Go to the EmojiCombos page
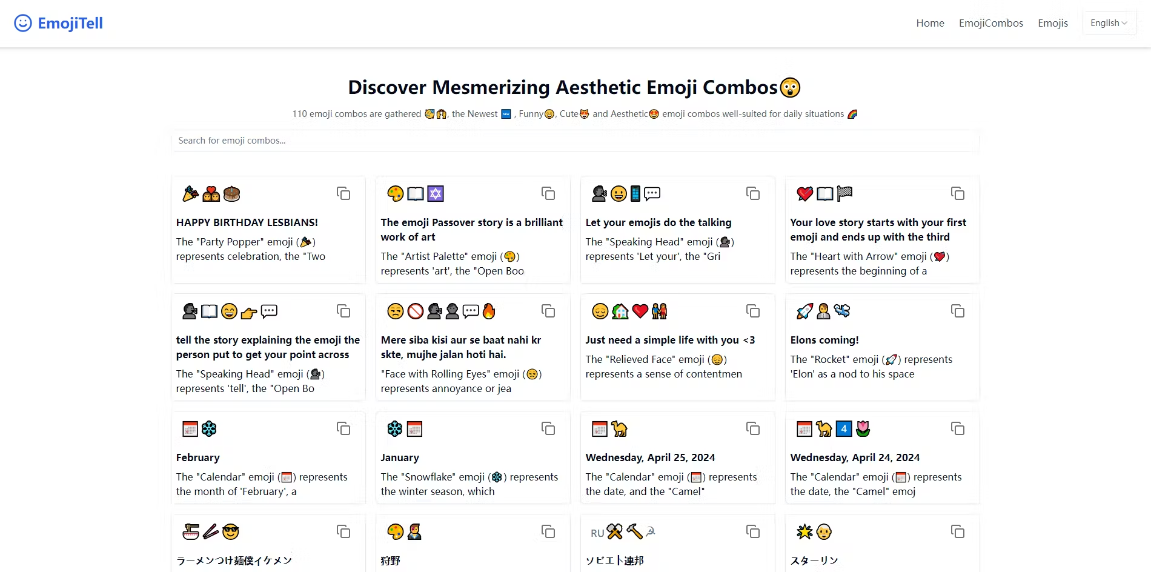The image size is (1151, 572). coord(990,23)
